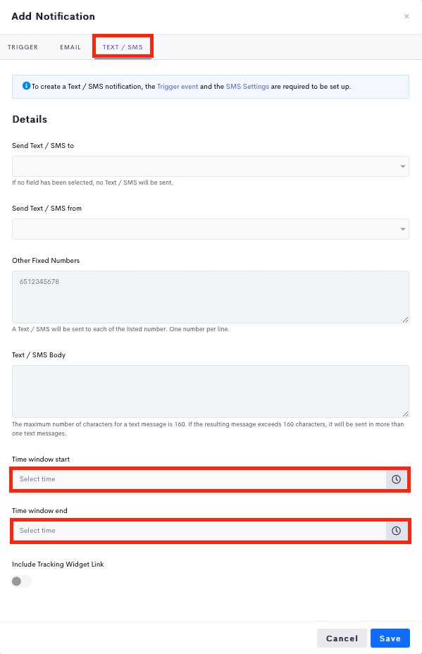The height and width of the screenshot is (654, 422).
Task: Click the blue info icon in the notice banner
Action: coord(26,86)
